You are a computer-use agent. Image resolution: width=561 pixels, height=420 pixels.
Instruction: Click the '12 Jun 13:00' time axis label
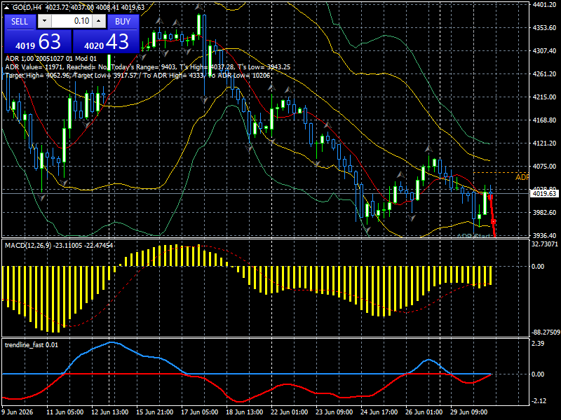[x=110, y=412]
